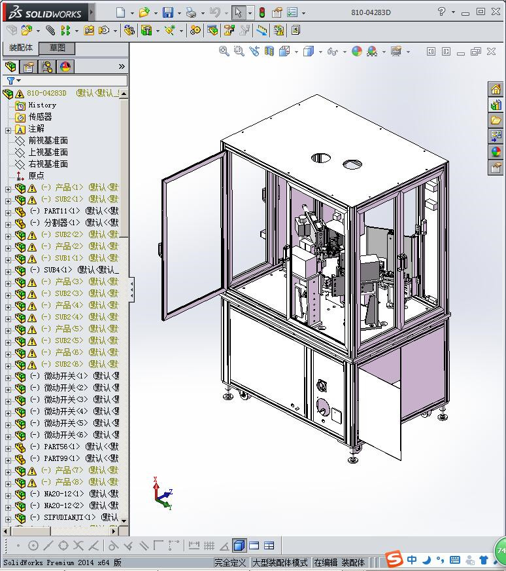Image resolution: width=506 pixels, height=571 pixels.
Task: Open Apply Scene icon
Action: pyautogui.click(x=372, y=51)
